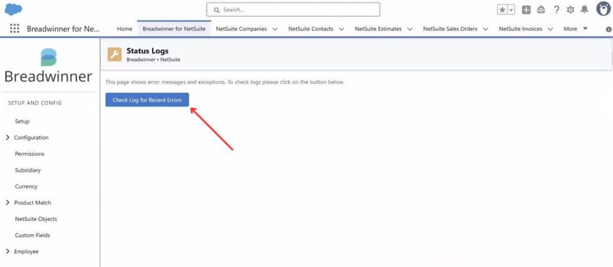
Task: Open the user profile avatar
Action: coord(603,8)
